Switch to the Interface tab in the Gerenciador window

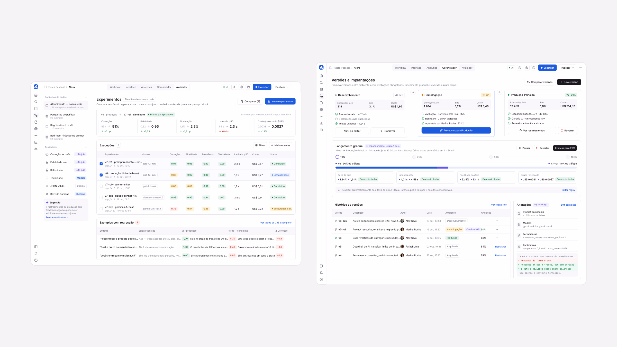point(416,68)
